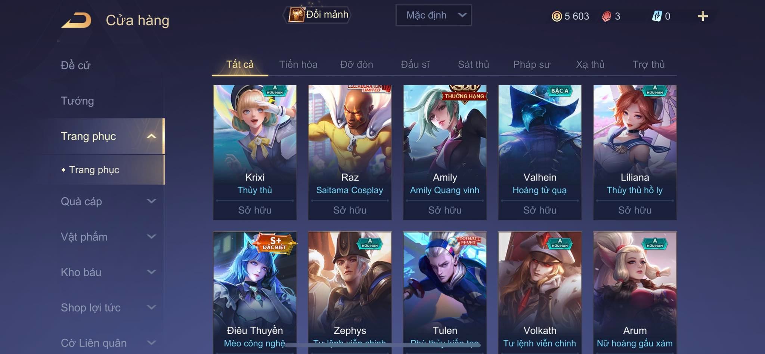
Task: Collapse the Trang phục sidebar section
Action: (x=151, y=136)
